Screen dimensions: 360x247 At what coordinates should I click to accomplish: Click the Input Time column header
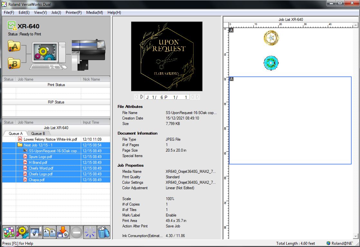(96, 122)
